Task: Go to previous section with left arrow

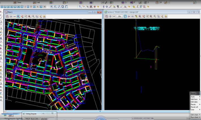Action: point(129,16)
